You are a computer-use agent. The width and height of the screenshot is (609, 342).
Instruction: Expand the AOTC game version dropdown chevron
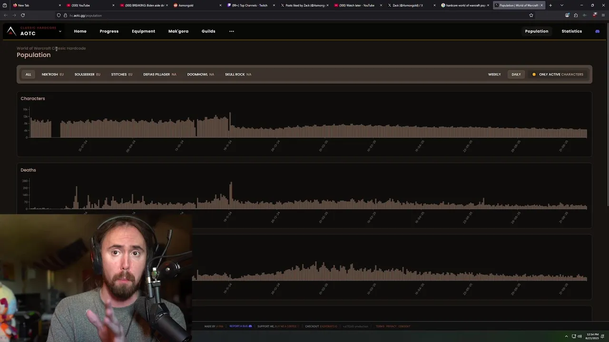coord(60,31)
